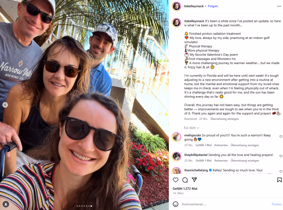Select first carousel dot indicator

coord(77,206)
